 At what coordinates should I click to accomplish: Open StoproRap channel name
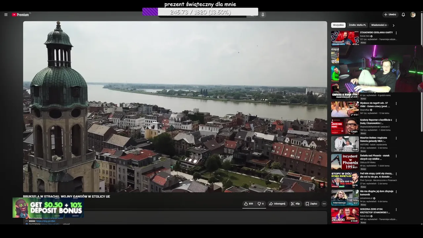[365, 110]
